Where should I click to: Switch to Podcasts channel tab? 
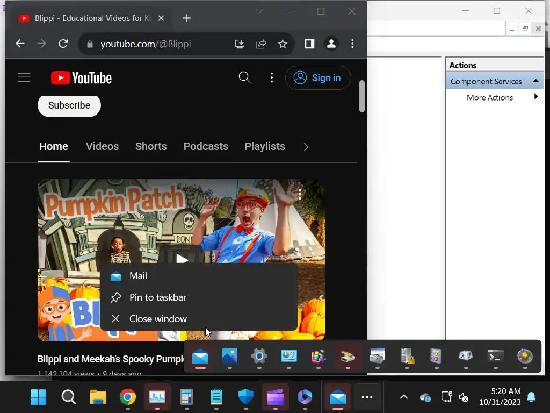[x=206, y=146]
